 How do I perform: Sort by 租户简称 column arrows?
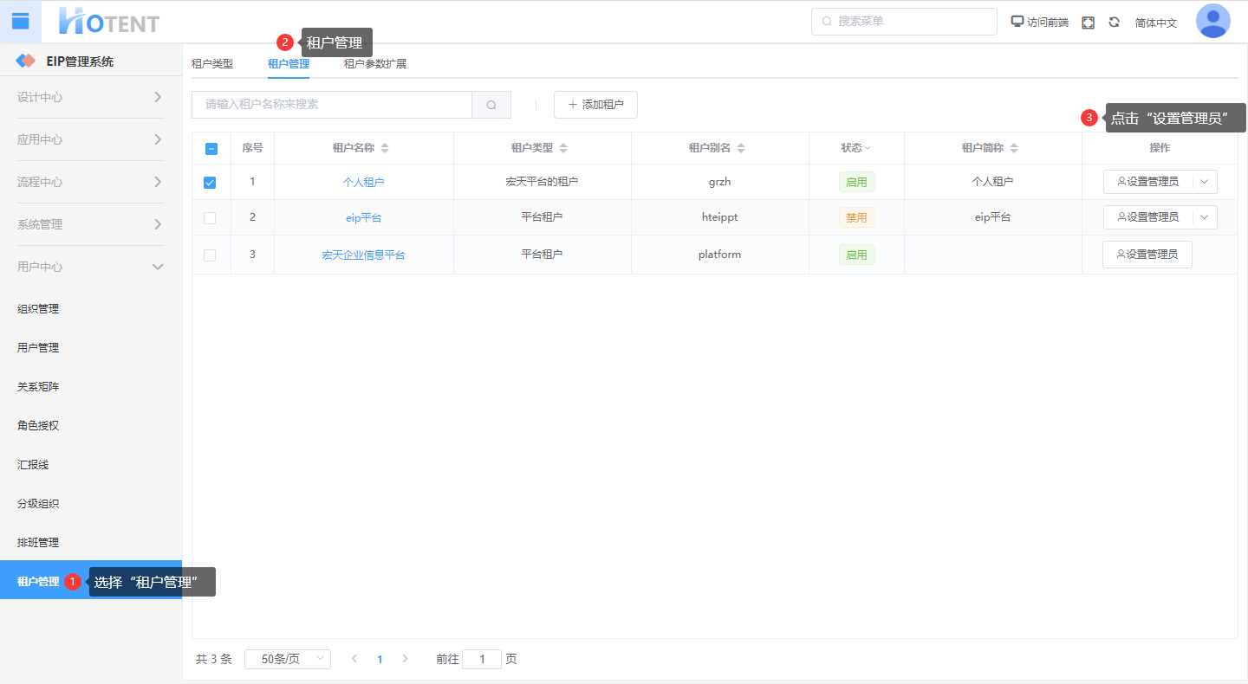point(1014,148)
